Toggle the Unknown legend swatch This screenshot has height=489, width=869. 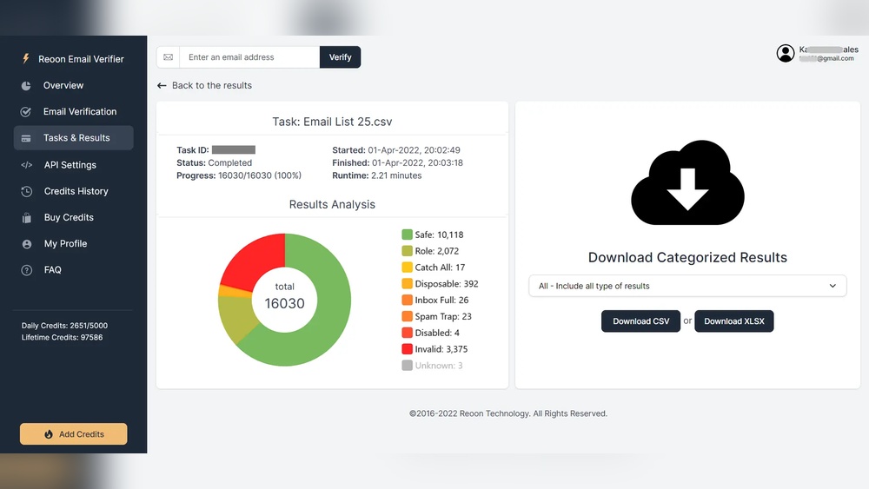408,366
